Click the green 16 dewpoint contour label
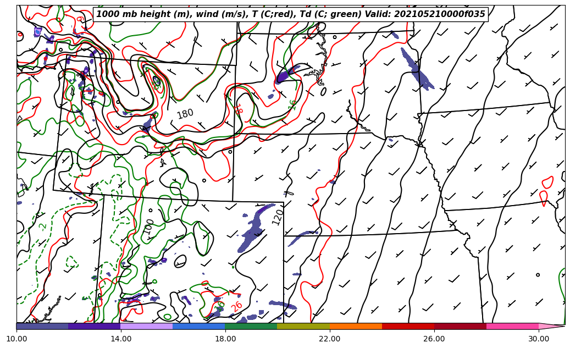Screen dimensions: 570x348 [x=293, y=104]
